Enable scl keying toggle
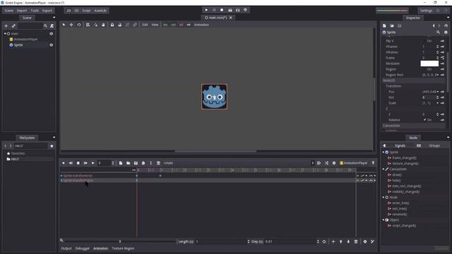The width and height of the screenshot is (452, 254). [181, 25]
